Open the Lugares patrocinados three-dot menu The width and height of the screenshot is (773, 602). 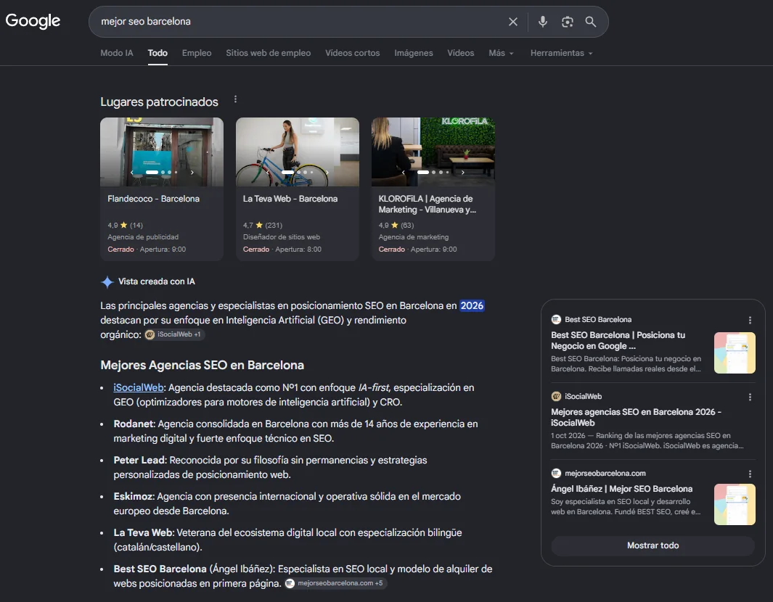(235, 99)
